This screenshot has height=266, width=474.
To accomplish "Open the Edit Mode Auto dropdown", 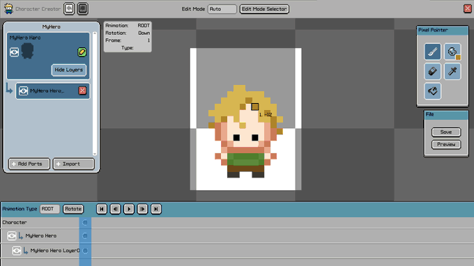I will (x=222, y=9).
